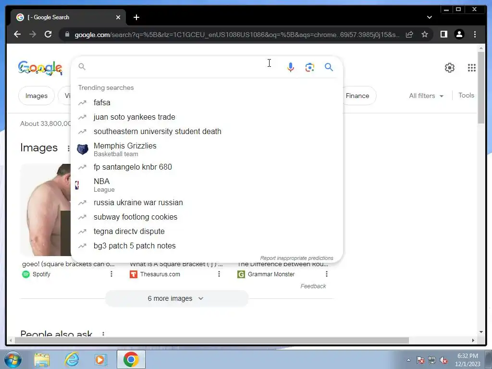Click the voice search microphone icon
Viewport: 492px width, 369px height.
point(291,67)
